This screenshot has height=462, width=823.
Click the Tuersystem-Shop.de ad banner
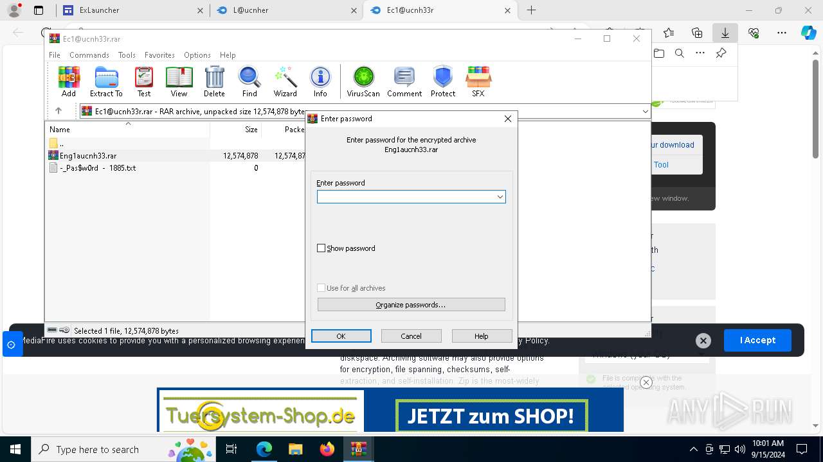[x=390, y=409]
